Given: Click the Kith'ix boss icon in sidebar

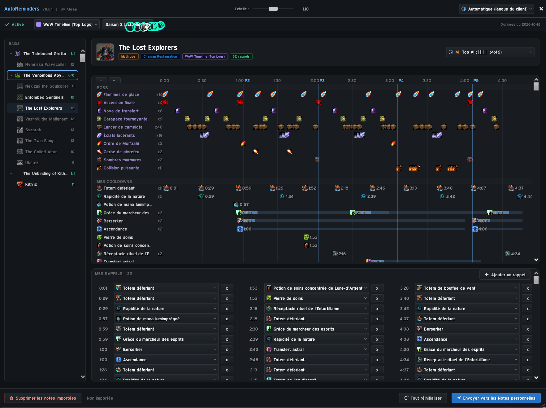Looking at the screenshot, I should tap(20, 184).
